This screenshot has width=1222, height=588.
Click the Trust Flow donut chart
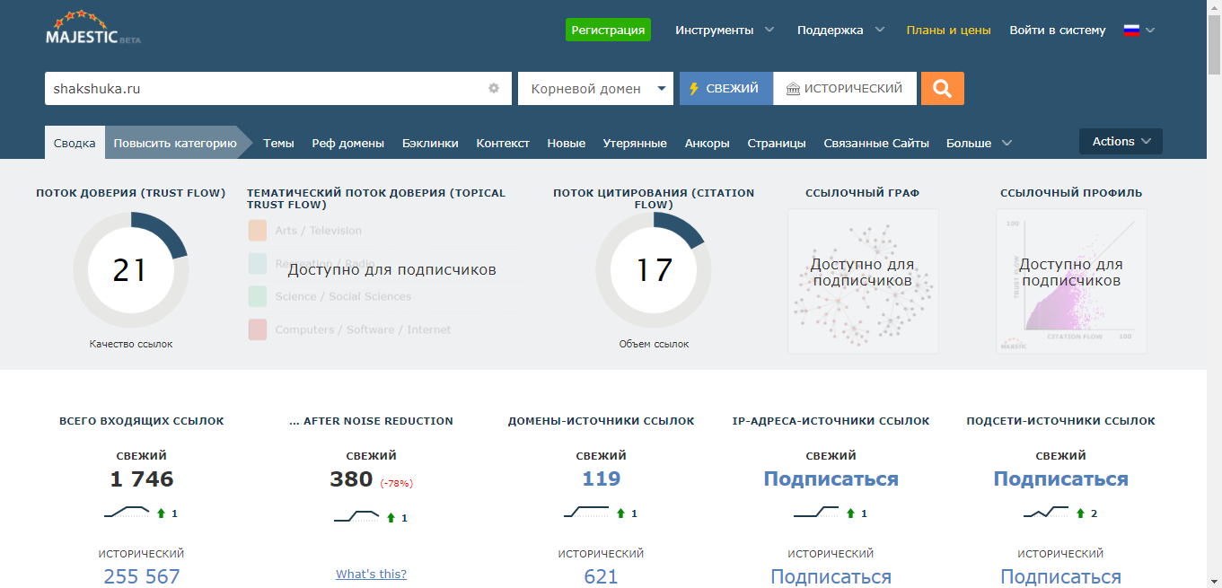130,270
